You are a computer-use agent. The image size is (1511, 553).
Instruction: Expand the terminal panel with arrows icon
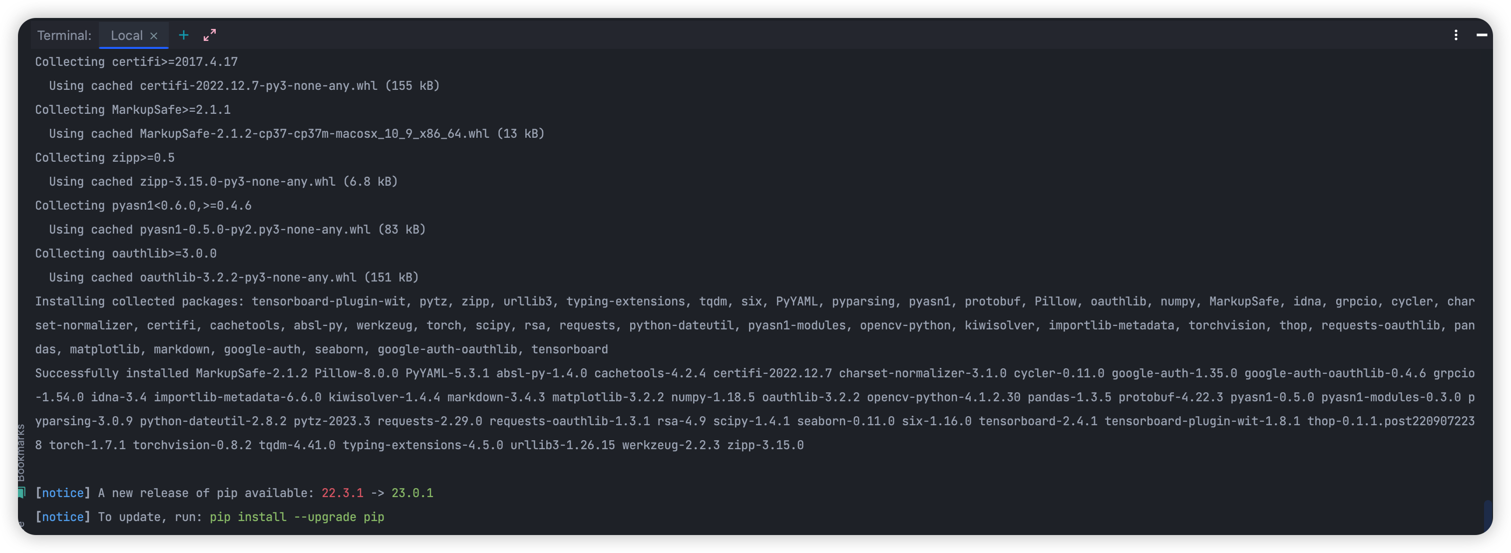209,35
